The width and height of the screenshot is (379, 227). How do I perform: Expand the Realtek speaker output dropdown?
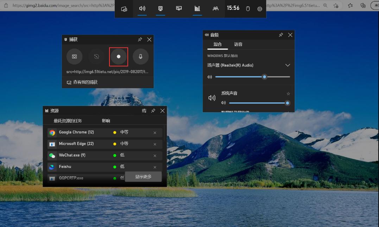pos(288,65)
